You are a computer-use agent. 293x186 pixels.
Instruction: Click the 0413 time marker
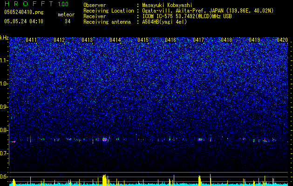pos(87,40)
